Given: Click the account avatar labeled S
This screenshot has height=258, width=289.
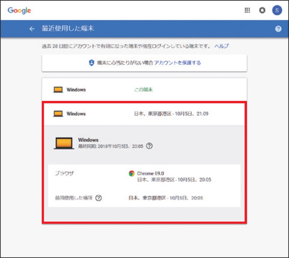Looking at the screenshot, I should click(x=277, y=10).
